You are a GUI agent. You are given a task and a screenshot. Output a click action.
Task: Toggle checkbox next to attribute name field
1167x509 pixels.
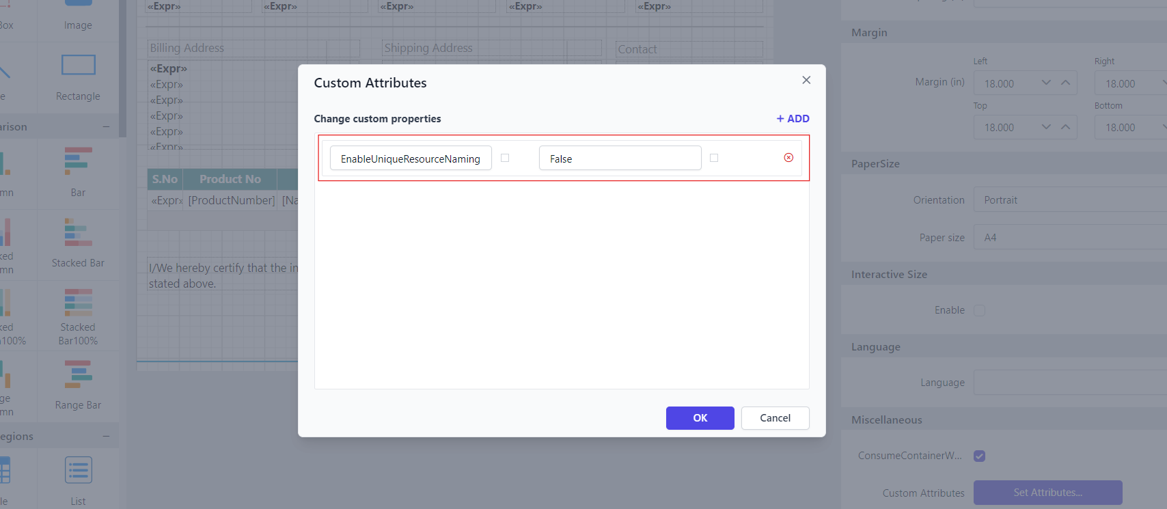505,158
